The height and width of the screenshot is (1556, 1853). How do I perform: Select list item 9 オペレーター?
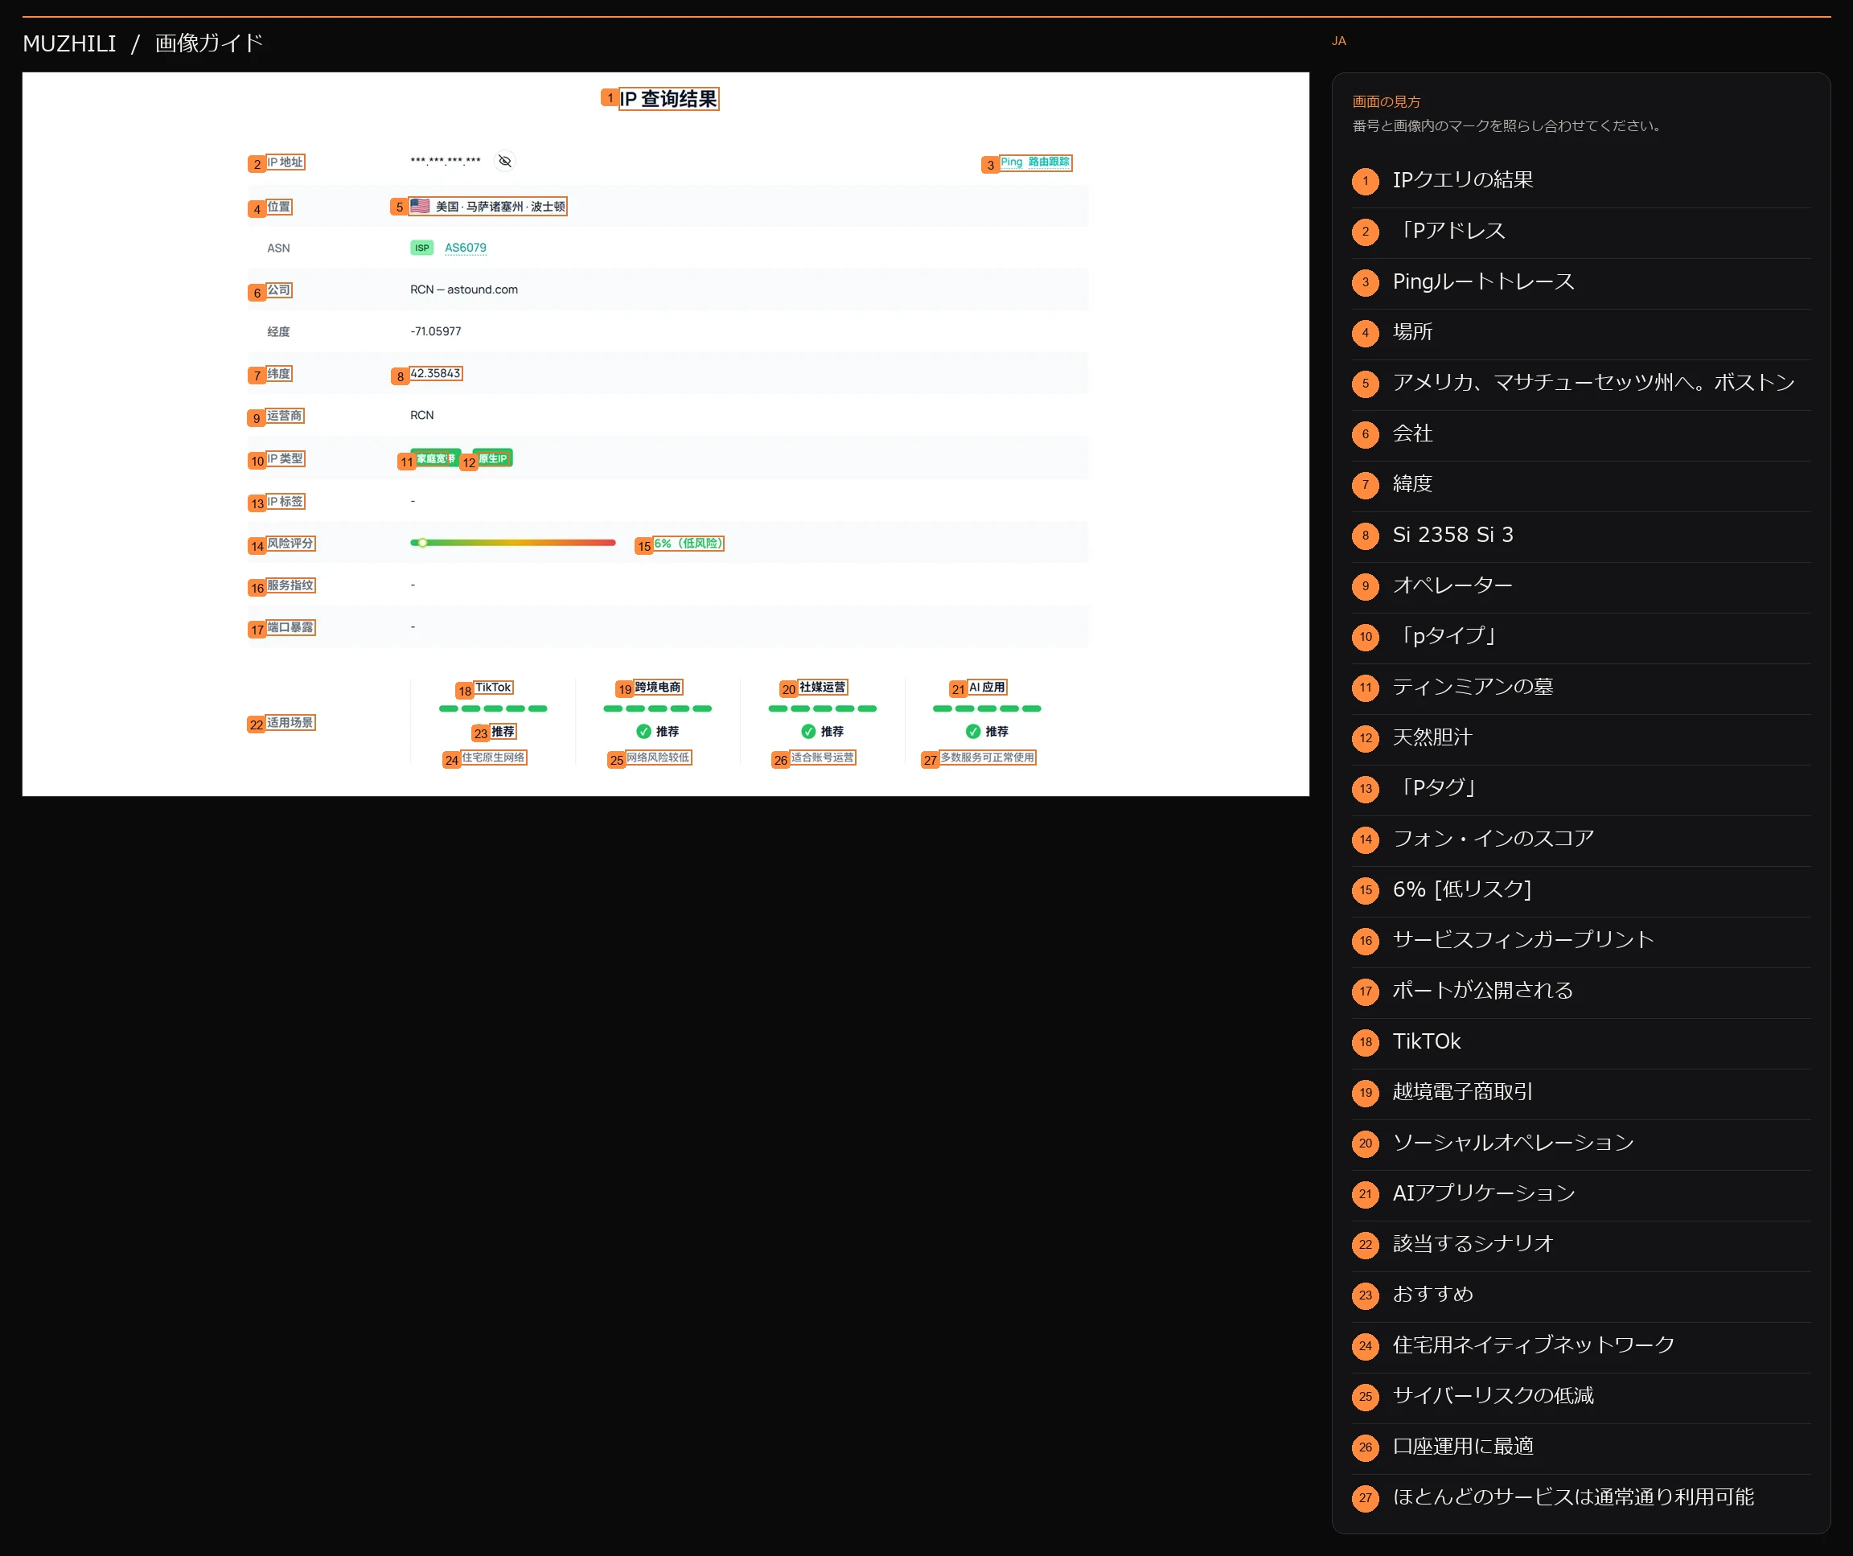click(x=1580, y=585)
